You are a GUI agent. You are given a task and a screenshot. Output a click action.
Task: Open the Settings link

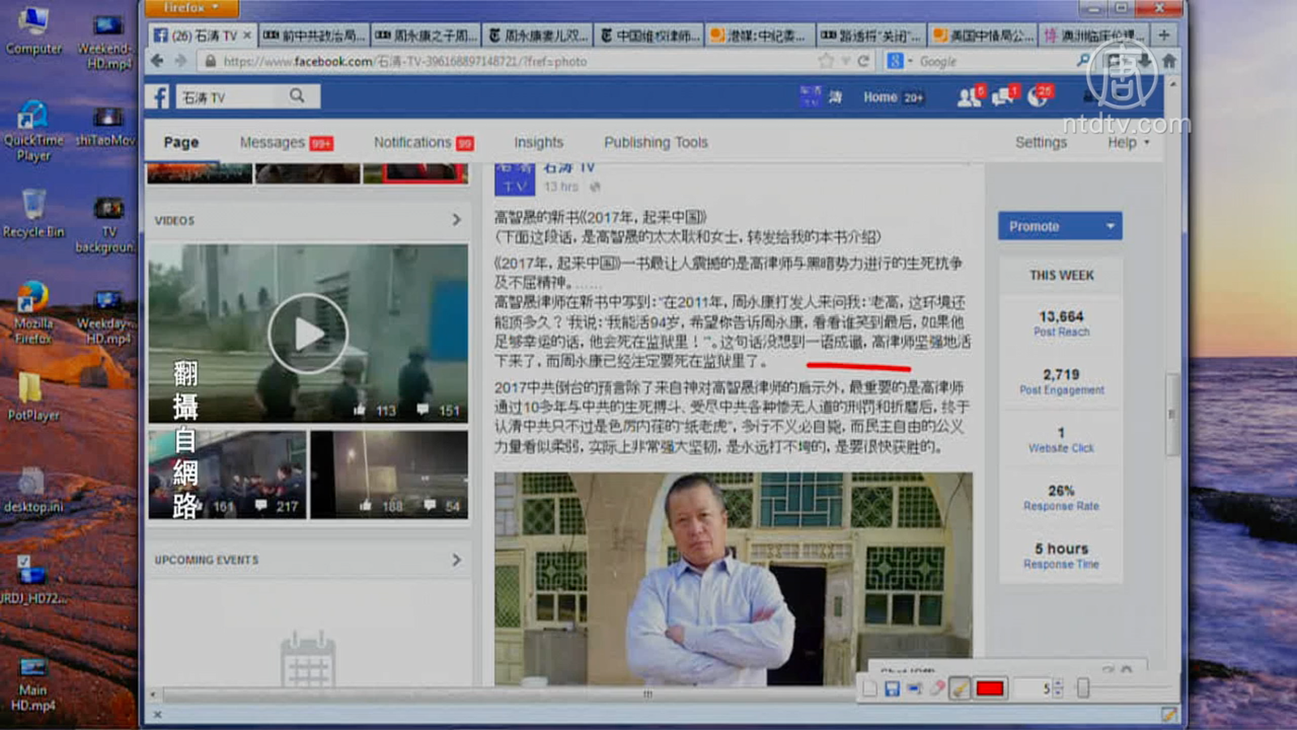pos(1041,143)
